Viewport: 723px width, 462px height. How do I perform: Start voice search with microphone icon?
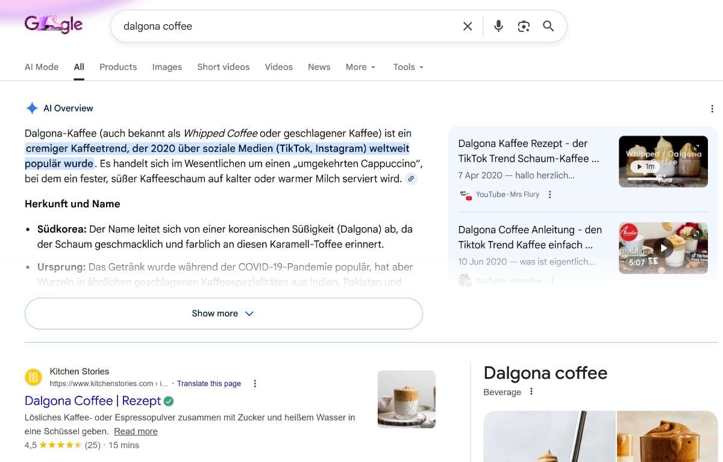coord(498,26)
